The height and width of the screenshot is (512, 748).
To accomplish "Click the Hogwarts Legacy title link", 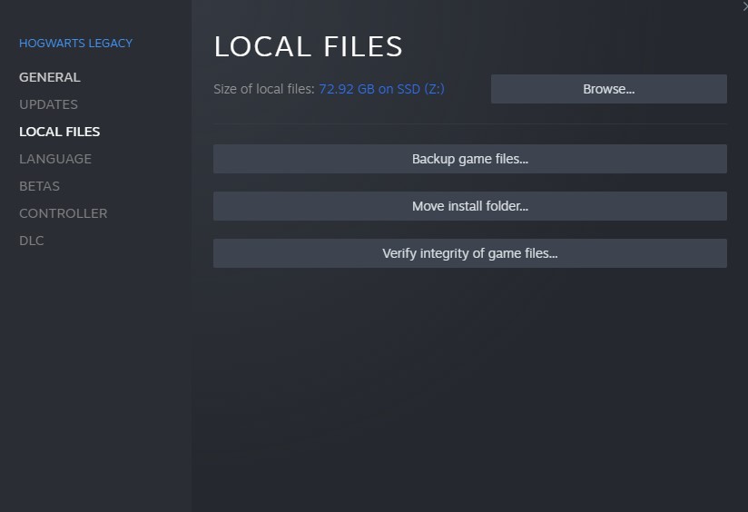I will point(76,44).
